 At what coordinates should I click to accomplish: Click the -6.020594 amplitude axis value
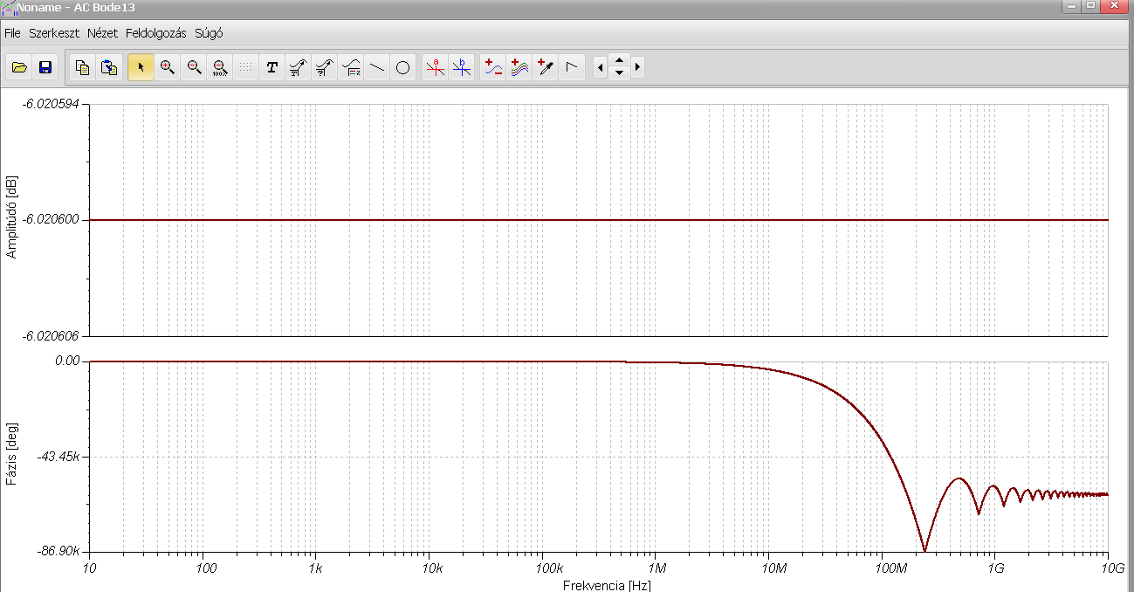point(51,104)
